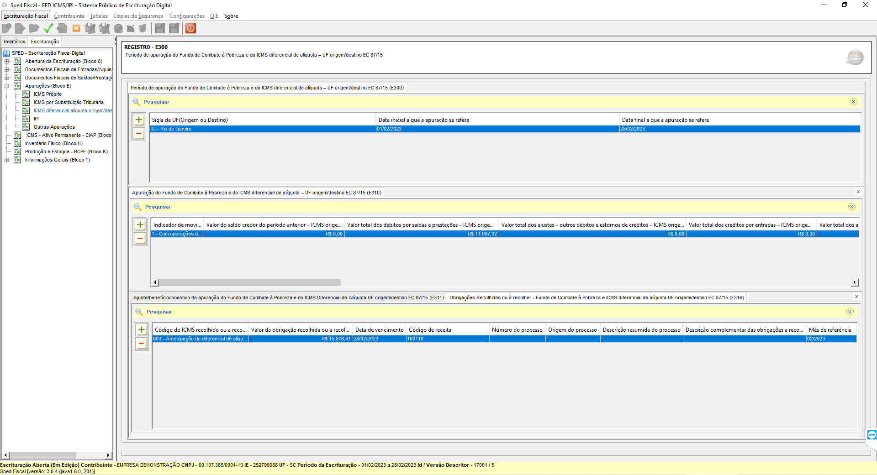This screenshot has width=877, height=475.
Task: Select Outras Apurações tree item
Action: pyautogui.click(x=54, y=127)
